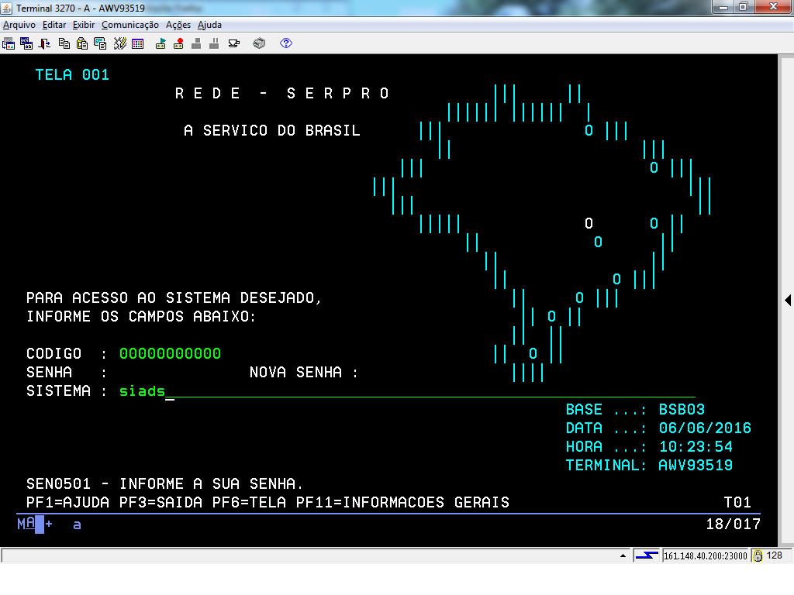The image size is (794, 595).
Task: Click the greyed stop macro icon
Action: click(x=196, y=43)
